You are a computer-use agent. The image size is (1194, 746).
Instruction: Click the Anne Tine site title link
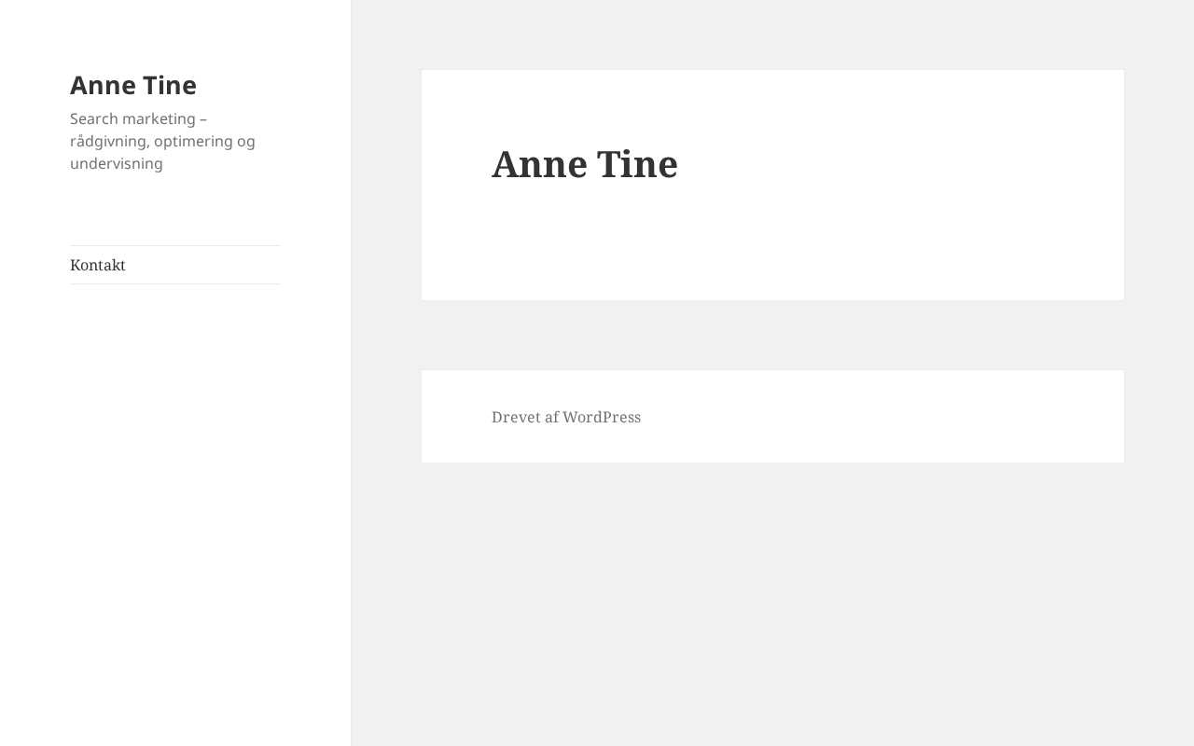coord(133,85)
